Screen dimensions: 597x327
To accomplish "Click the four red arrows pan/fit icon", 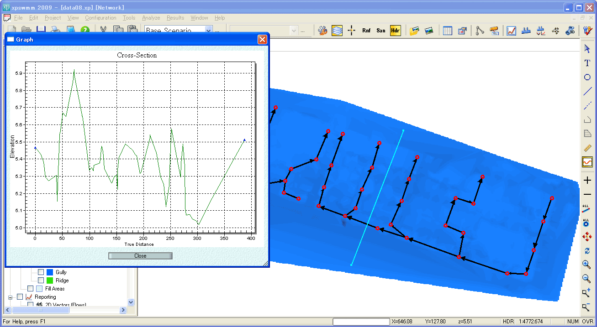I will [x=587, y=237].
